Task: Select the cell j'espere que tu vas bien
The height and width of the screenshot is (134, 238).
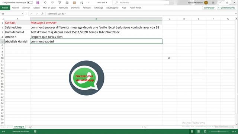Action: [96, 37]
